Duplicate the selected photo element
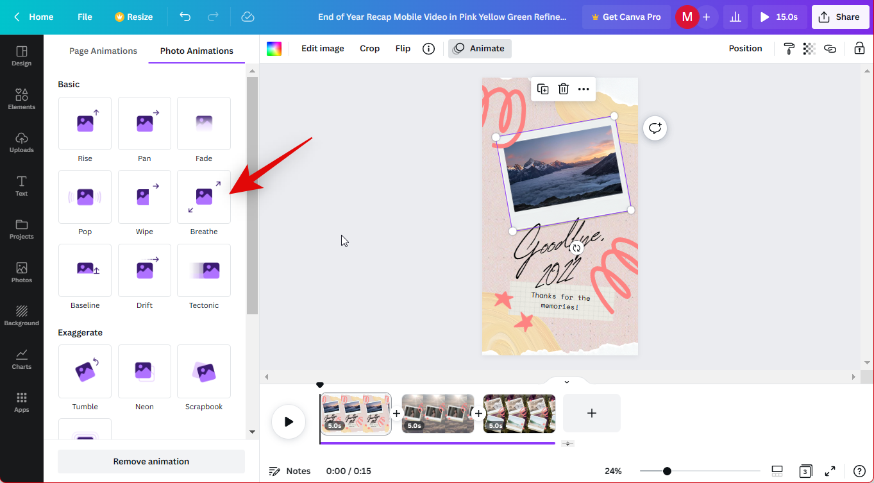The width and height of the screenshot is (874, 483). (542, 89)
